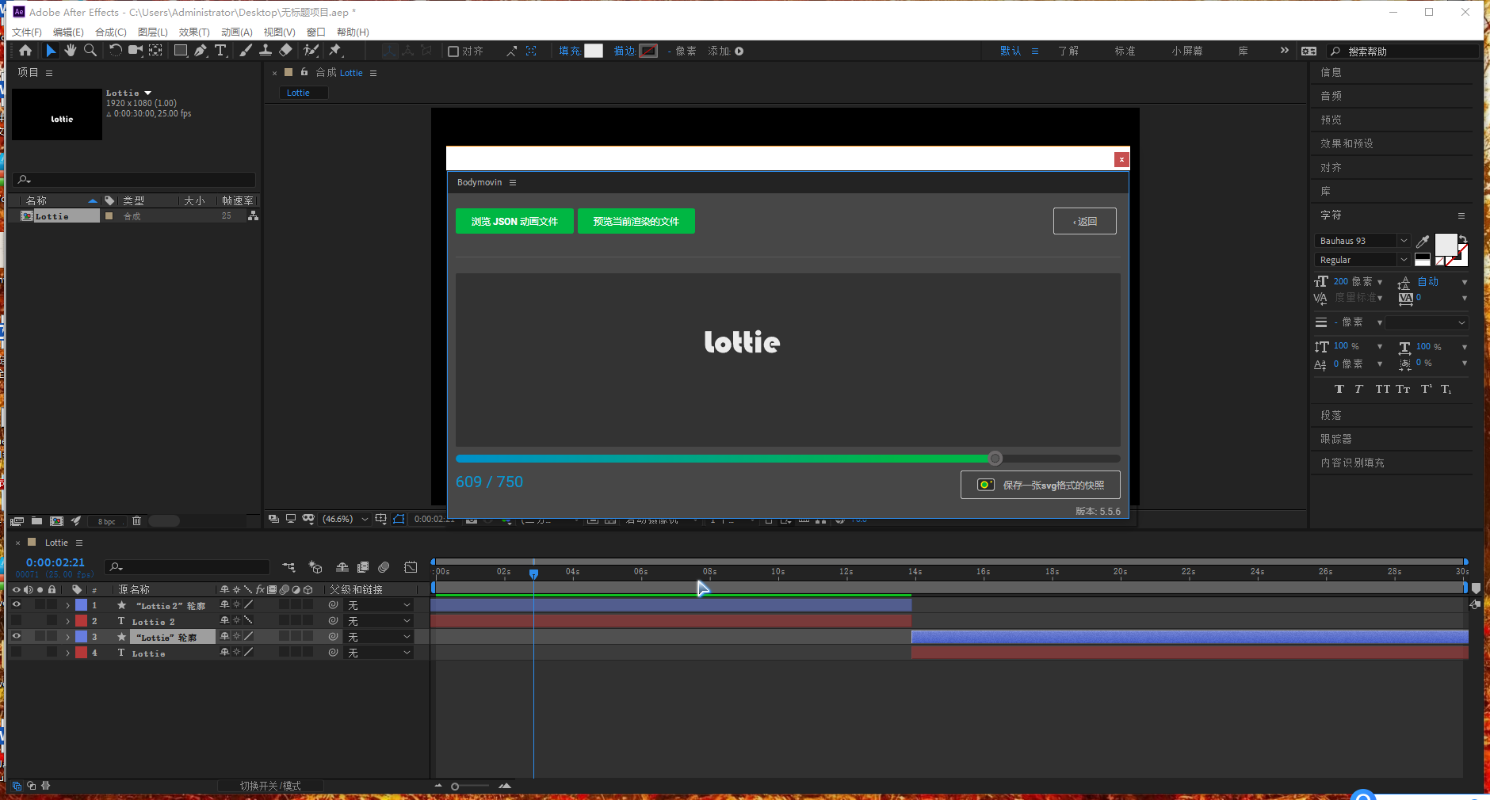1490x800 pixels.
Task: Click 保存一张svg格式的快照 snapshot button
Action: (1041, 485)
